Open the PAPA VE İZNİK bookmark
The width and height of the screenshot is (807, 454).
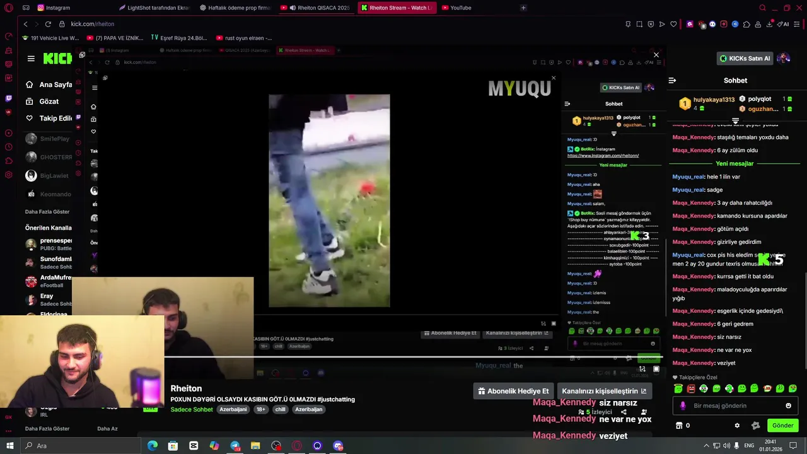point(115,38)
